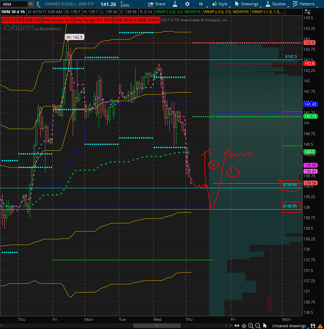Open the Style menu
Screen dimensions: 324x329
220,4
